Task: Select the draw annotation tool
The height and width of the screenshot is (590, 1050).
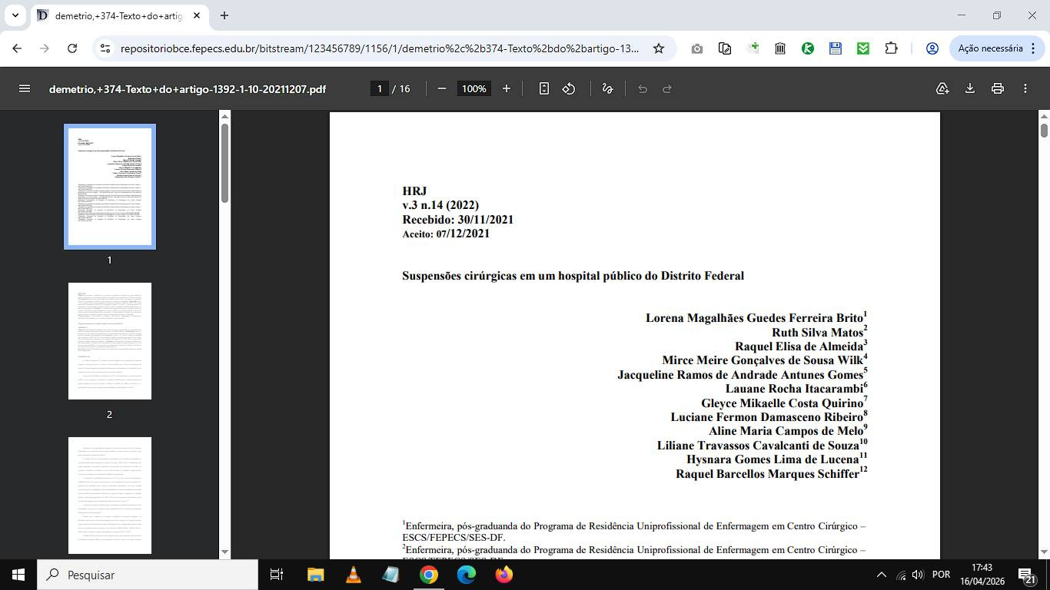Action: [607, 88]
